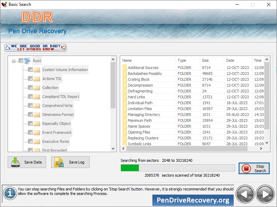Open the folder icon beside Additional Sources
This screenshot has height=207, width=277.
(x=124, y=67)
